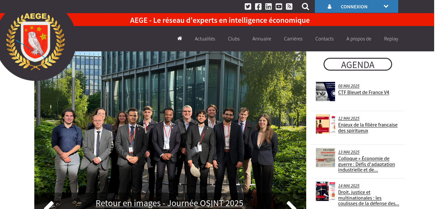The height and width of the screenshot is (209, 438).
Task: Expand the Connexion dropdown chevron
Action: [386, 6]
